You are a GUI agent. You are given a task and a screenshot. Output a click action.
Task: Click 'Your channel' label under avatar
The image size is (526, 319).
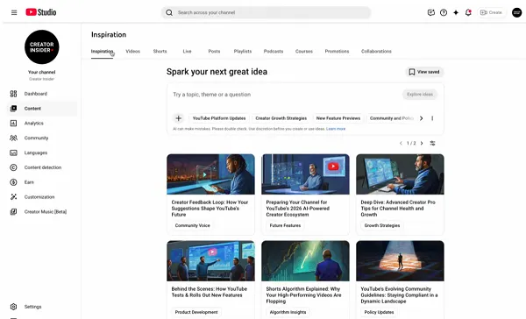point(41,72)
